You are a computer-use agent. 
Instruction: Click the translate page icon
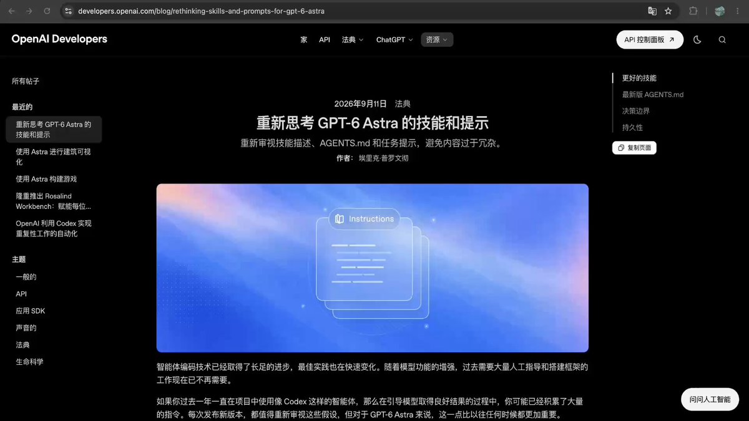coord(652,11)
